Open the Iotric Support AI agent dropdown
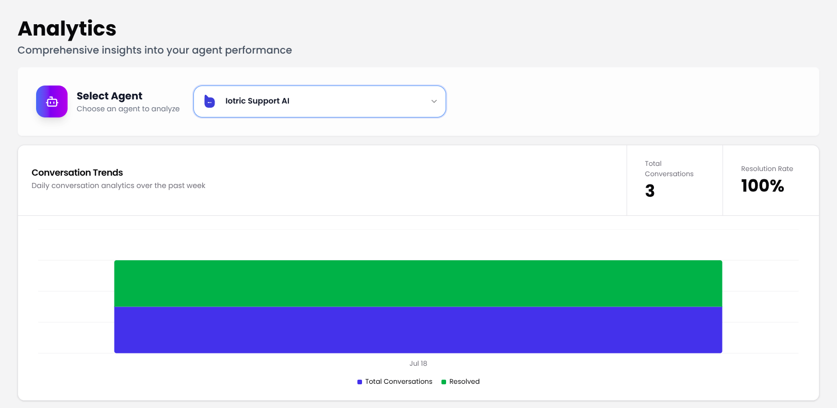The image size is (837, 408). [x=320, y=101]
